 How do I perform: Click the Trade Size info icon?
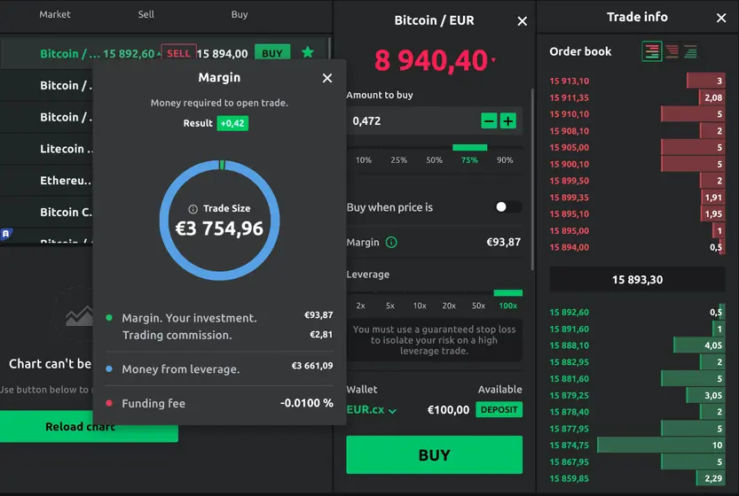coord(193,209)
